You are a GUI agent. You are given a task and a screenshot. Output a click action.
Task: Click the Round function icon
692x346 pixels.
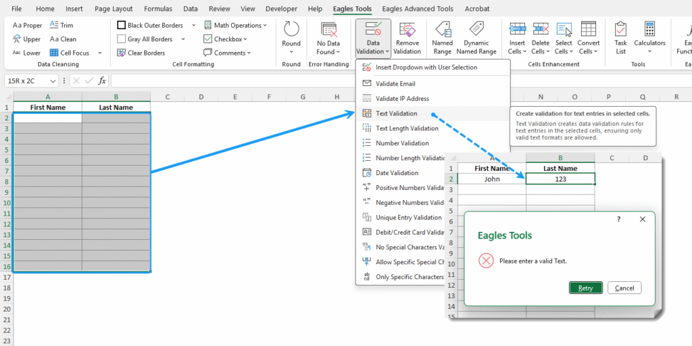tap(291, 29)
